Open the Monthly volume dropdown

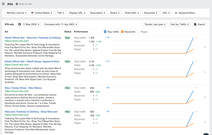tap(16, 13)
